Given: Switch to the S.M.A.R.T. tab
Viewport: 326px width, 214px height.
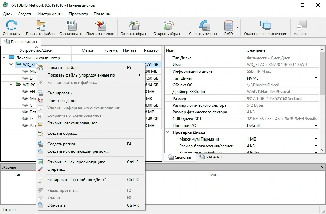Looking at the screenshot, I should pyautogui.click(x=211, y=157).
